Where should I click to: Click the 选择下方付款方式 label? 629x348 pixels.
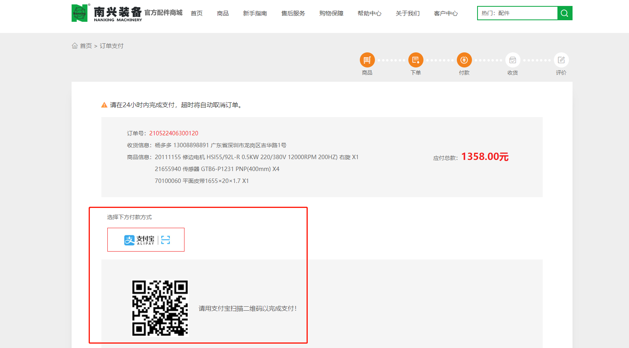pos(129,217)
